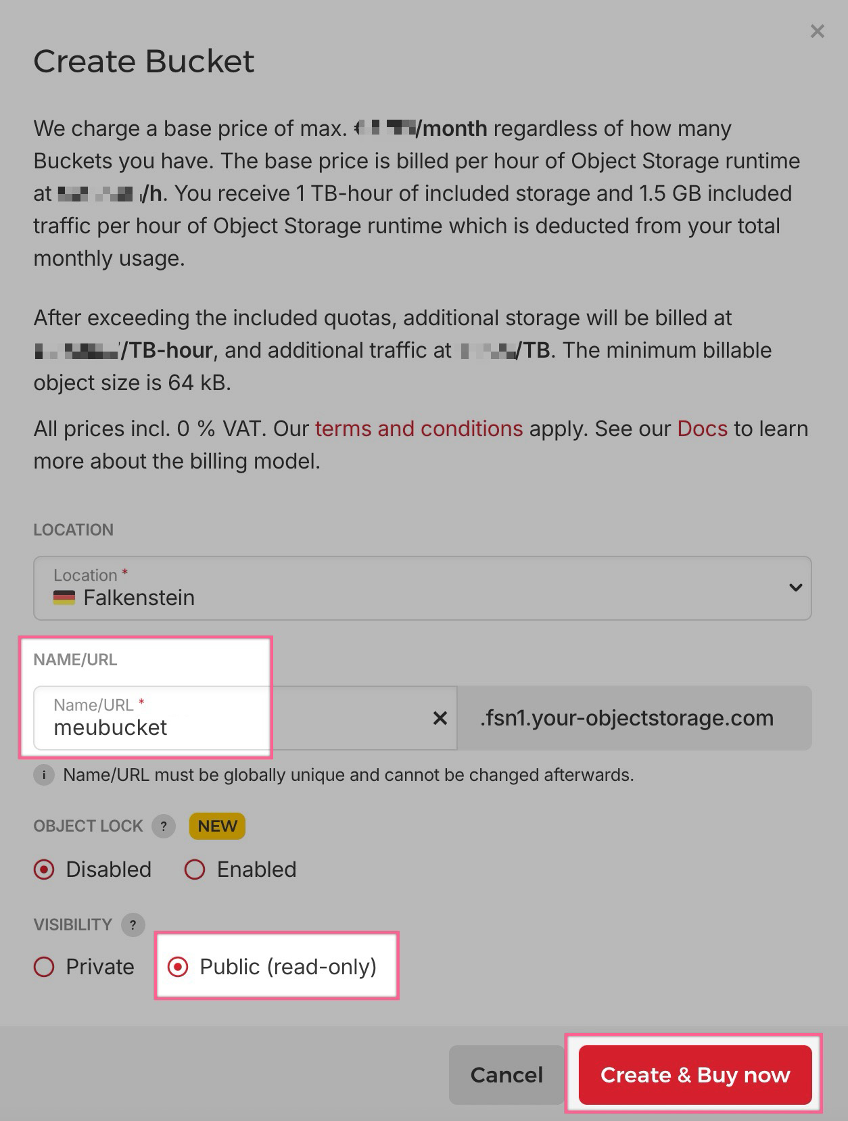Open the Docs link
848x1121 pixels.
tap(703, 429)
